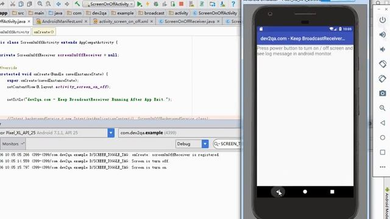Click the emulator sidebar Overview square icon

383,152
